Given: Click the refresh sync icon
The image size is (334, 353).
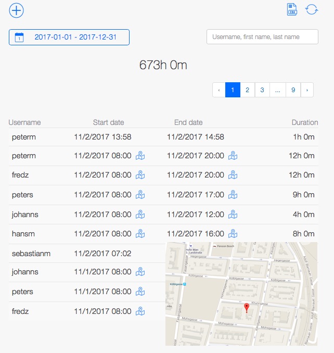Looking at the screenshot, I should click(x=311, y=10).
